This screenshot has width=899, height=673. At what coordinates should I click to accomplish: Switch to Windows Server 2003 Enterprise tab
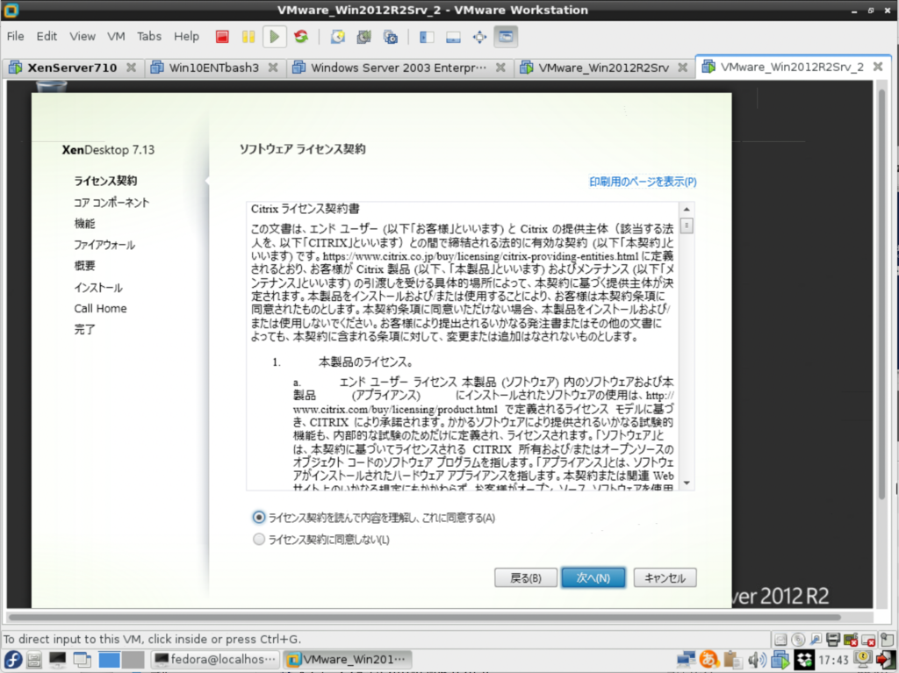point(399,68)
